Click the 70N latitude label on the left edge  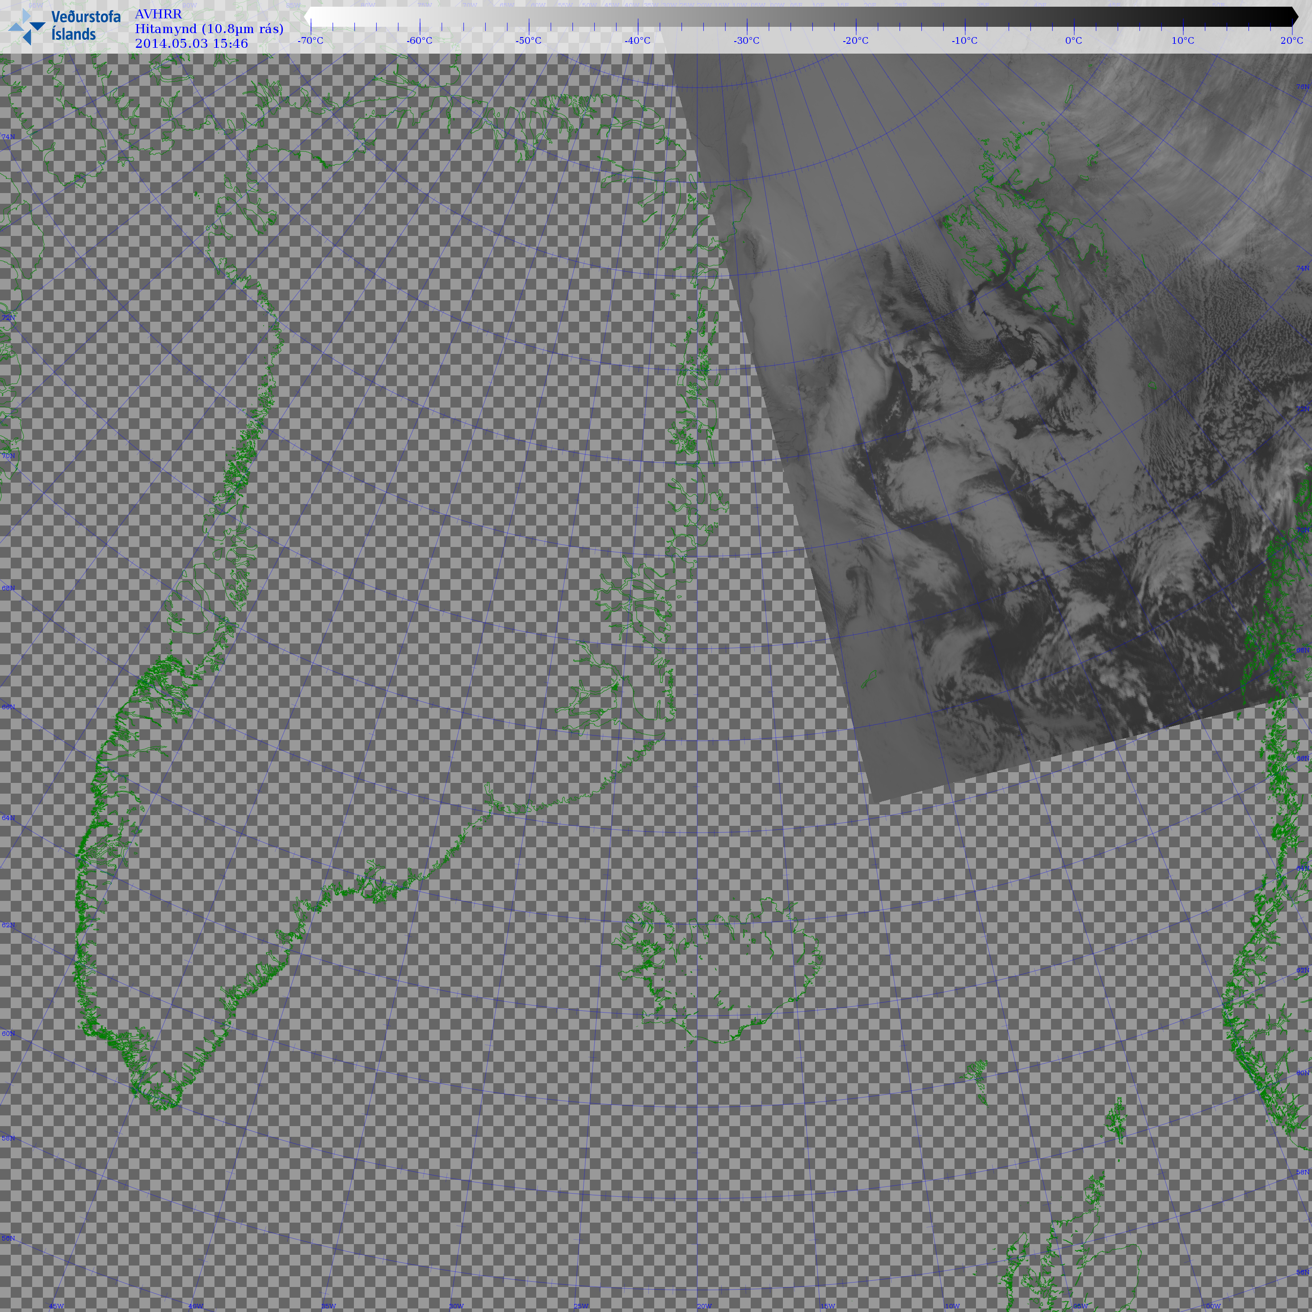pos(8,456)
